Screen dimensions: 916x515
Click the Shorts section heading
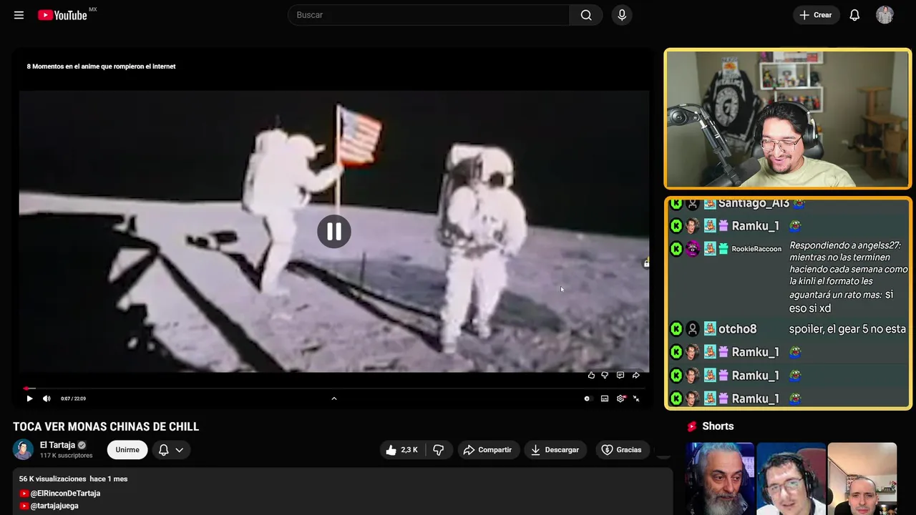(x=718, y=426)
